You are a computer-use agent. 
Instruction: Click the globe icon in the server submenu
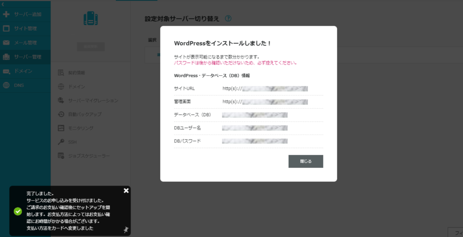click(61, 87)
